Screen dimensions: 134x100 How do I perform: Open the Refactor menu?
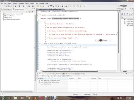[15, 3]
